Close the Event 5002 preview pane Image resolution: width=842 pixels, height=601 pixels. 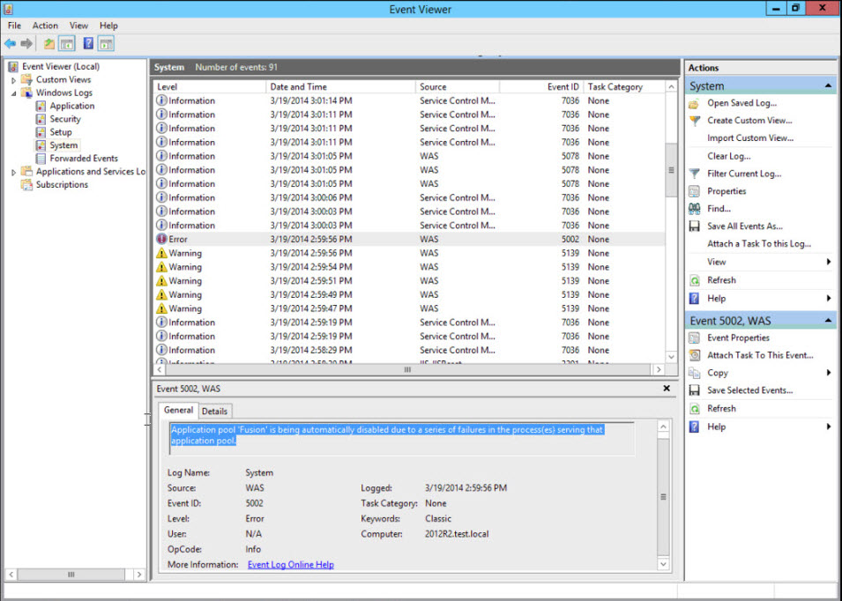[x=667, y=389]
